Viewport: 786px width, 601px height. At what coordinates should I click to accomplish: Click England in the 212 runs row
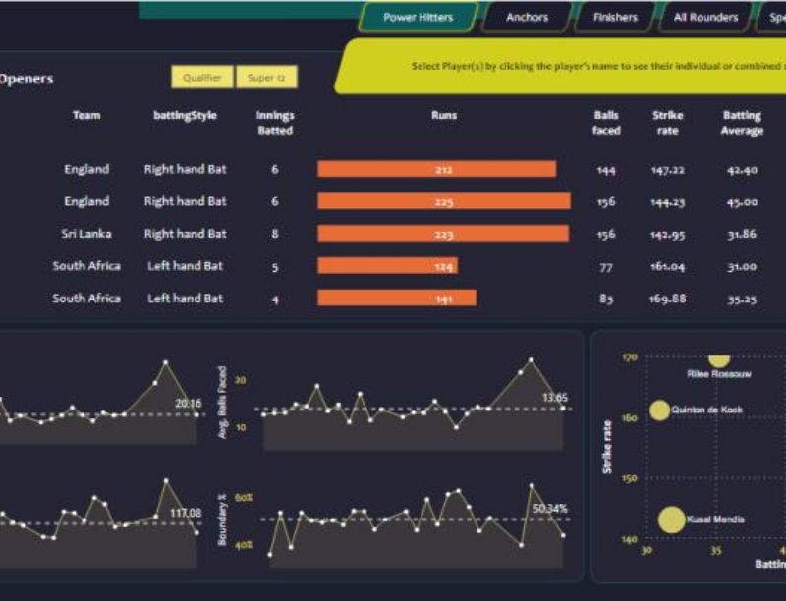click(86, 169)
